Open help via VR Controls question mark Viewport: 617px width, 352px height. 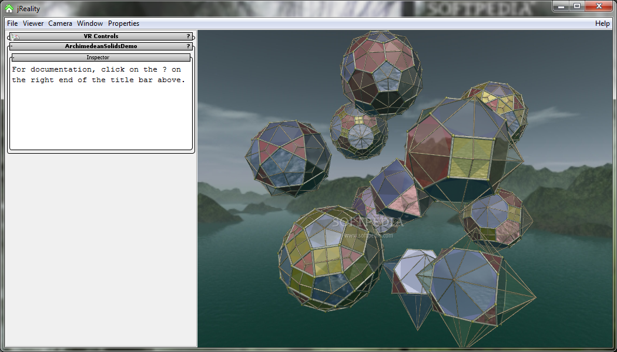tap(188, 36)
